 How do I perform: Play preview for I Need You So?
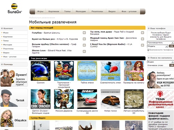(142, 45)
